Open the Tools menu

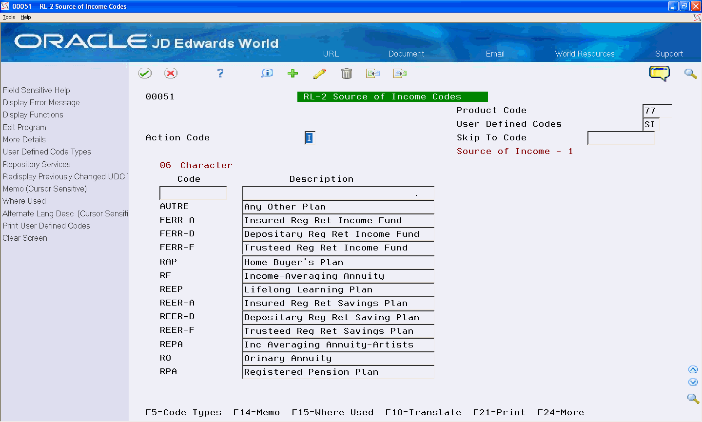tap(8, 17)
